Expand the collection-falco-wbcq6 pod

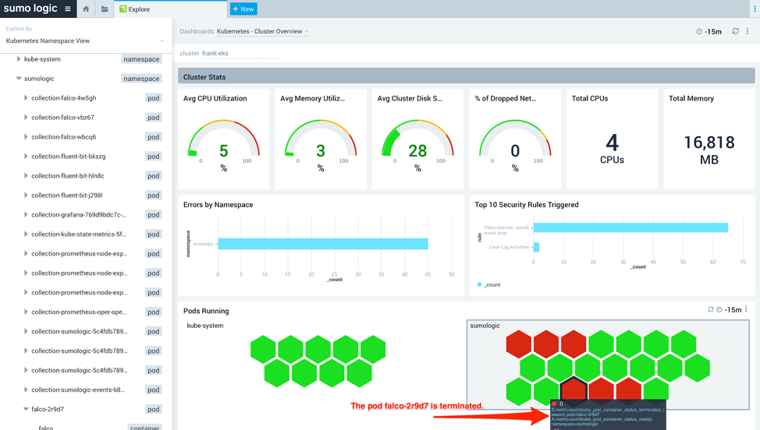tap(26, 137)
